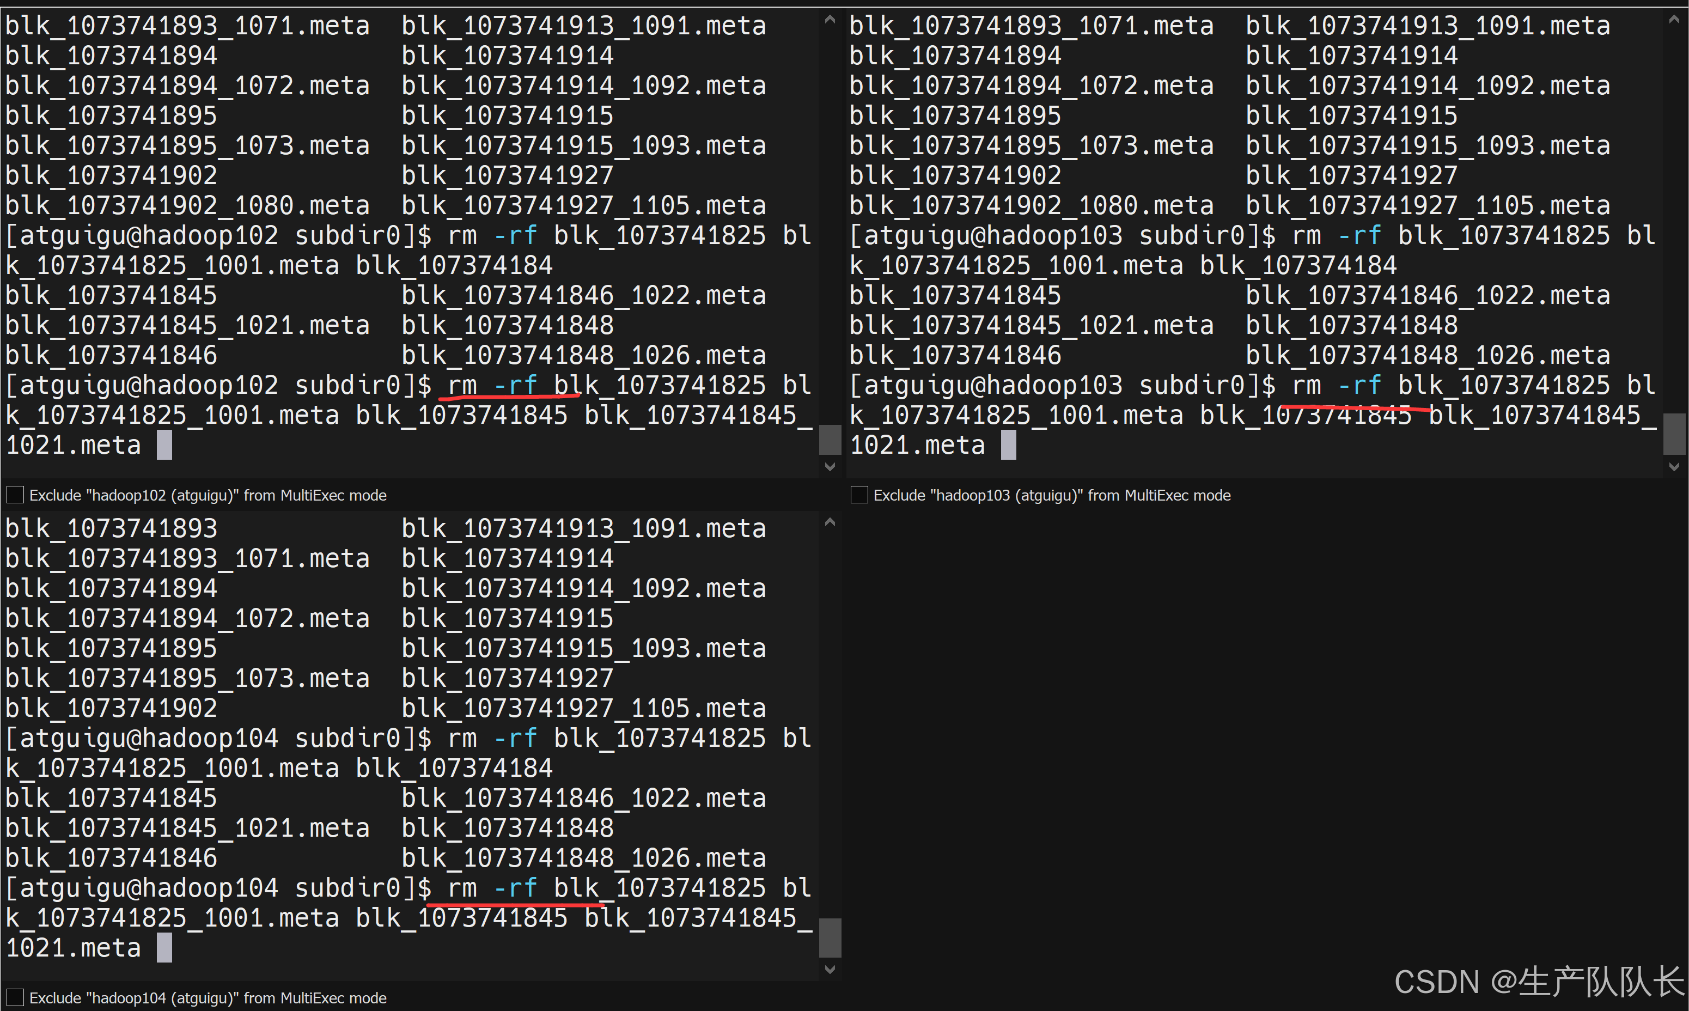1689x1011 pixels.
Task: Select blk_1073741848_1026.meta in the hadoop103 pane
Action: pyautogui.click(x=1428, y=356)
